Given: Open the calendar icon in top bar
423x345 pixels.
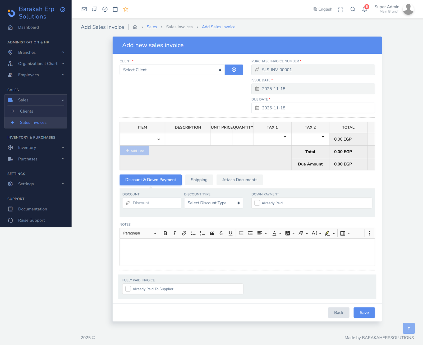Looking at the screenshot, I should point(115,9).
